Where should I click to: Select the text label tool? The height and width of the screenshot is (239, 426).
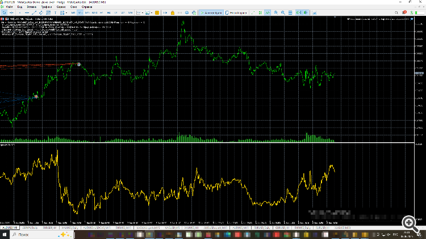point(55,12)
